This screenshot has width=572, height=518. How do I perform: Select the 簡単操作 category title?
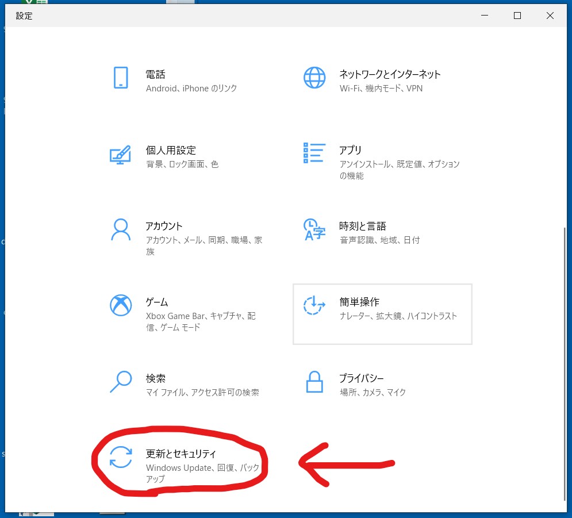(x=359, y=302)
